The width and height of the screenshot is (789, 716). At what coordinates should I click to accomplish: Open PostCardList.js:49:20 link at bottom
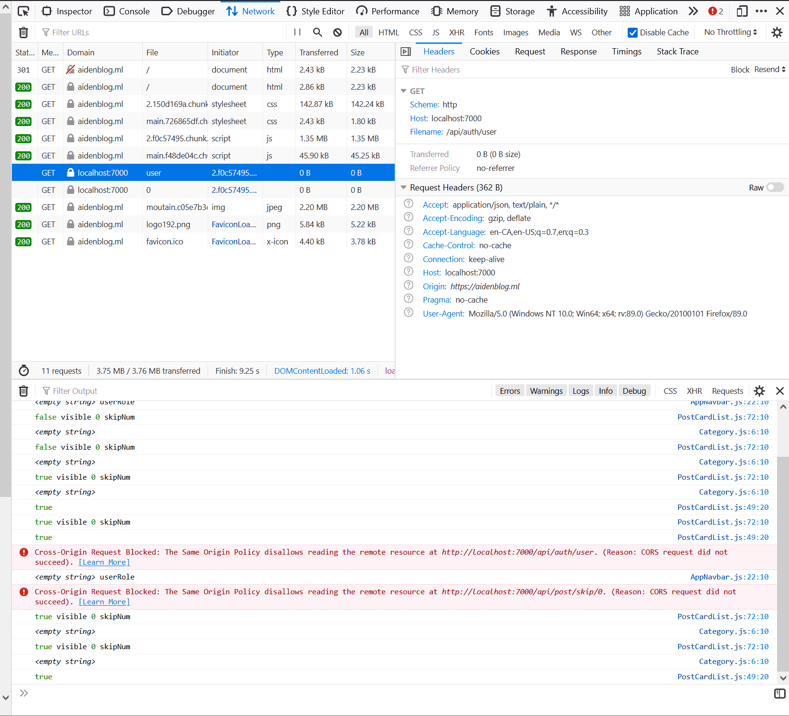click(x=723, y=677)
